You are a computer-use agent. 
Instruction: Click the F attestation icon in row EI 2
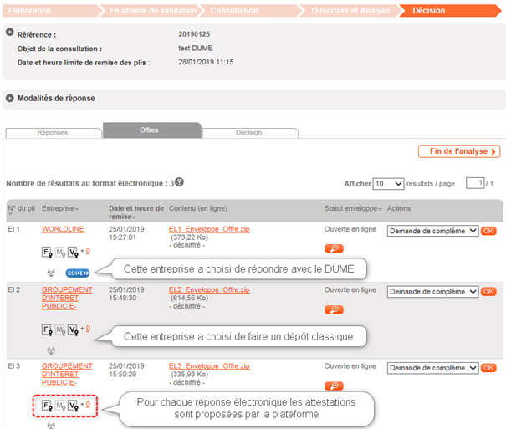click(47, 329)
